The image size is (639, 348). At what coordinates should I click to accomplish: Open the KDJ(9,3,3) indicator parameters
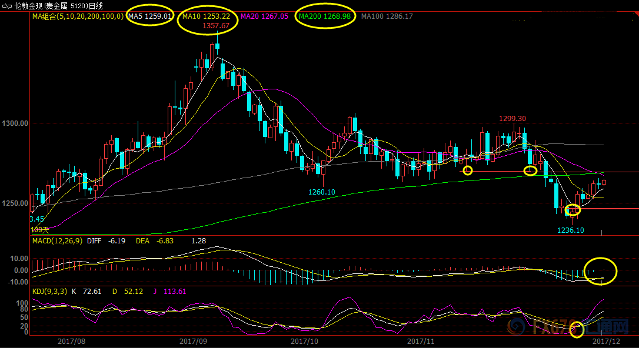coord(49,292)
